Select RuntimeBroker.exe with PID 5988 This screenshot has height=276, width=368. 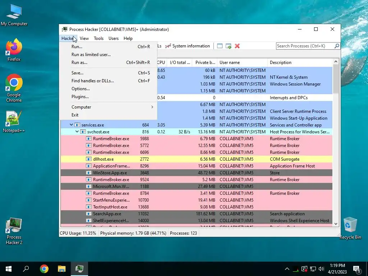tap(197, 138)
